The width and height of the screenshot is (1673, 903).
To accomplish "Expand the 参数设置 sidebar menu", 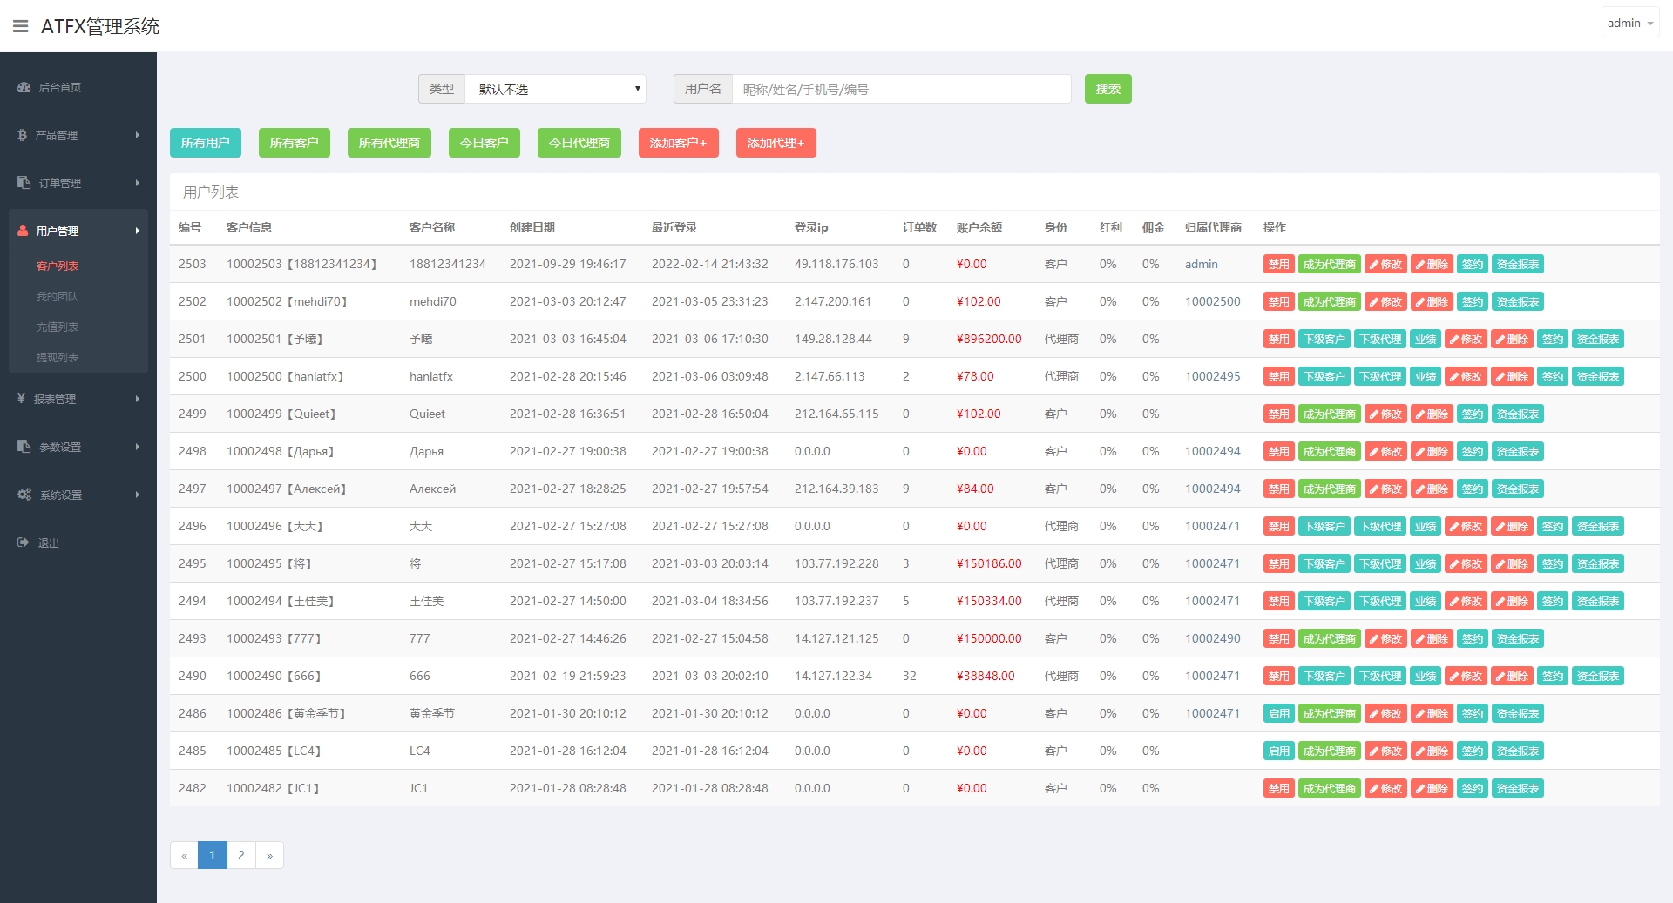I will [78, 447].
